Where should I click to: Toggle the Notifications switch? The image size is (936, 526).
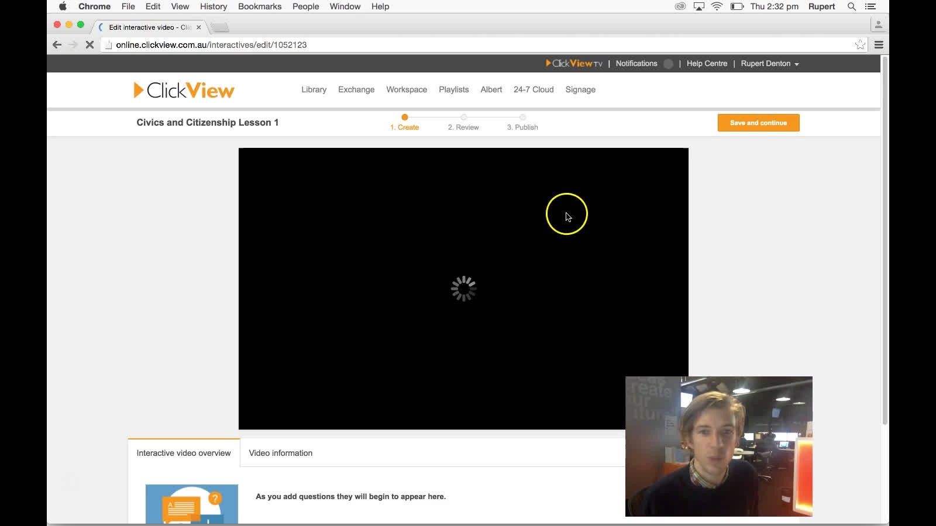click(x=669, y=64)
